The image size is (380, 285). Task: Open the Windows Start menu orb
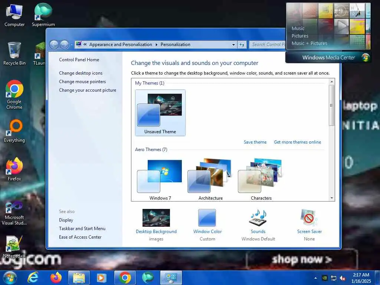(10, 278)
